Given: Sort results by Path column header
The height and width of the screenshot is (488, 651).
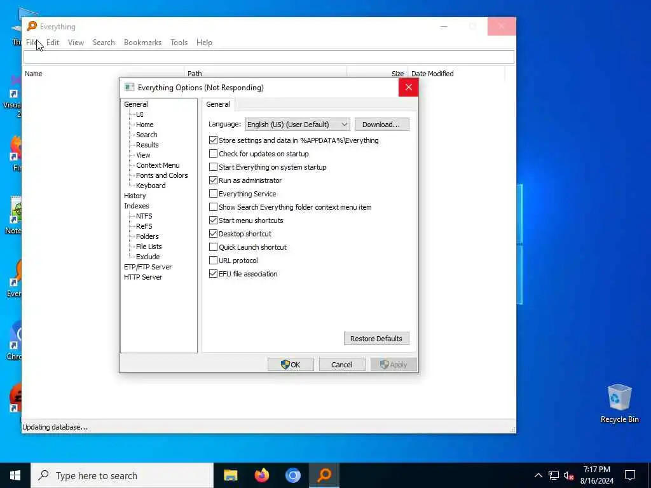Looking at the screenshot, I should coord(266,74).
